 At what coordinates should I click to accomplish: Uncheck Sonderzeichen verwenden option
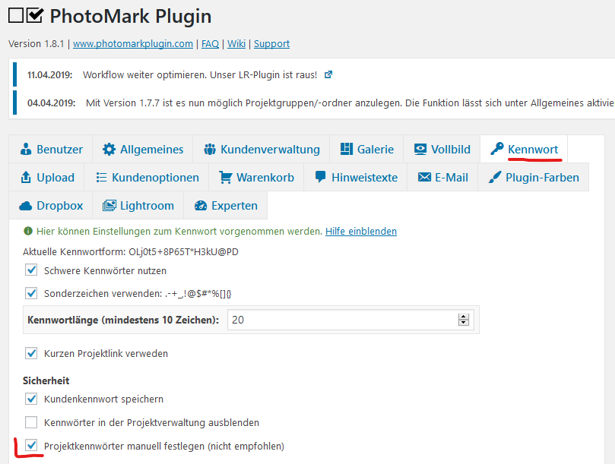(x=31, y=293)
